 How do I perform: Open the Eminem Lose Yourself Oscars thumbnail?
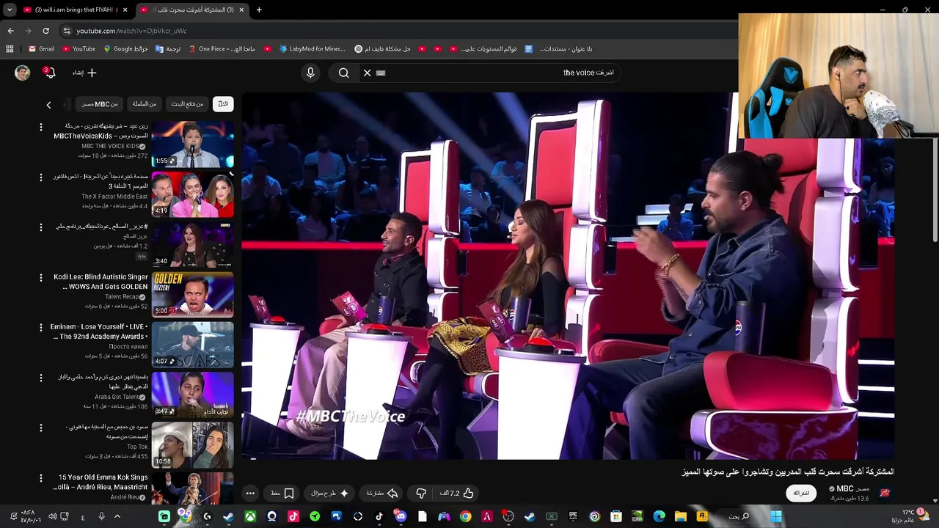point(193,345)
